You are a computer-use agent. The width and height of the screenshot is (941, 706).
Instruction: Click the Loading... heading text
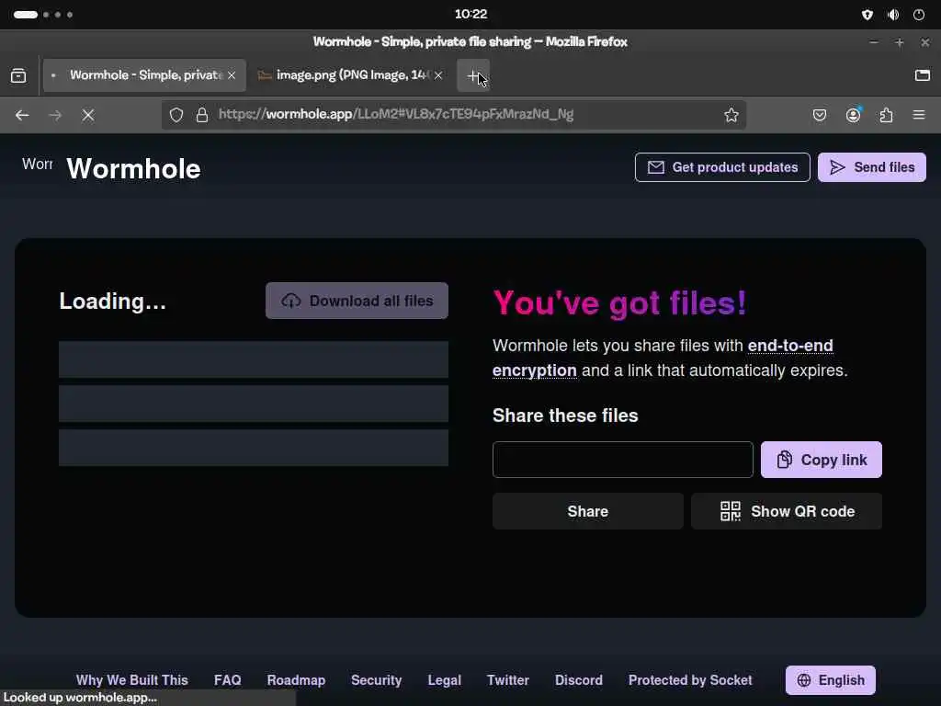(x=113, y=302)
